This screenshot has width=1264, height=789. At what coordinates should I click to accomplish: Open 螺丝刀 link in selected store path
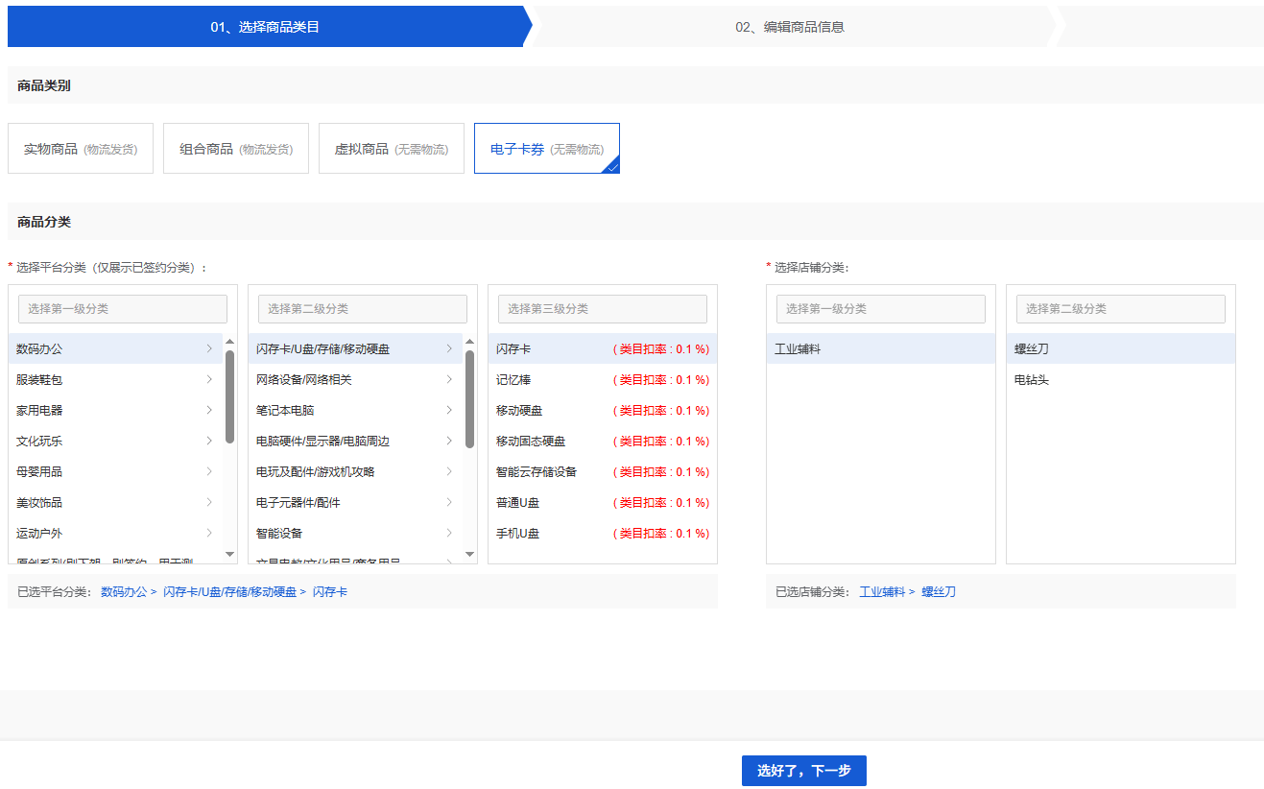click(x=939, y=592)
